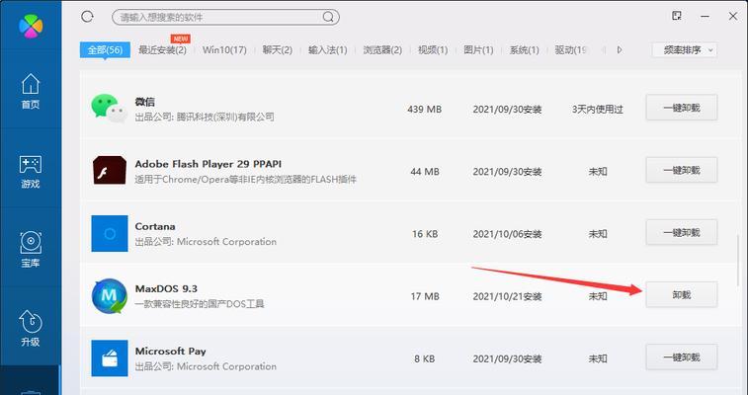Click 一键卸载 for Adobe Flash Player
This screenshot has width=748, height=395.
tap(681, 170)
